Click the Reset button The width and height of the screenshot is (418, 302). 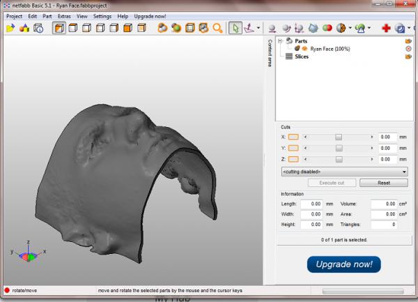[384, 183]
